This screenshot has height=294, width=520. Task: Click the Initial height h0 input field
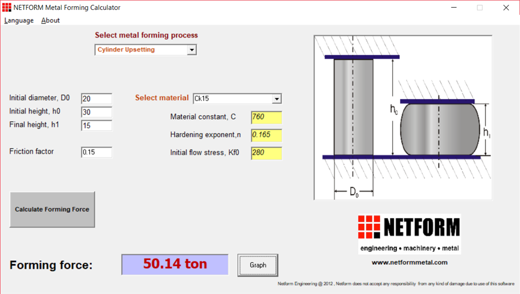pos(97,112)
